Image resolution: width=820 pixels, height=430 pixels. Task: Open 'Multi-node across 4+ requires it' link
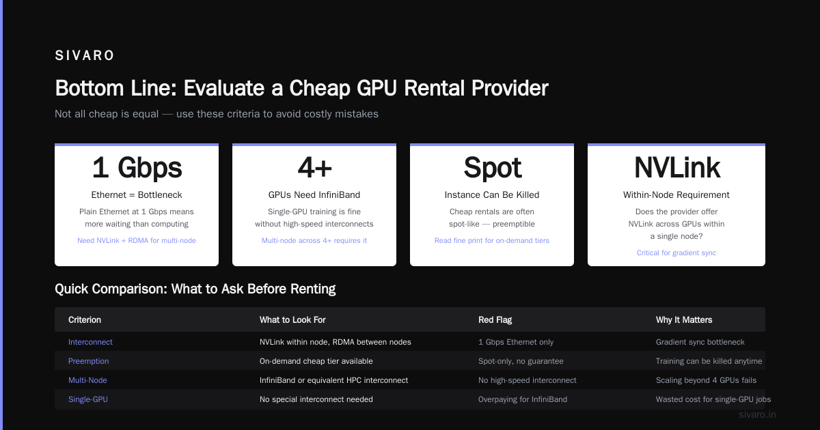(314, 240)
